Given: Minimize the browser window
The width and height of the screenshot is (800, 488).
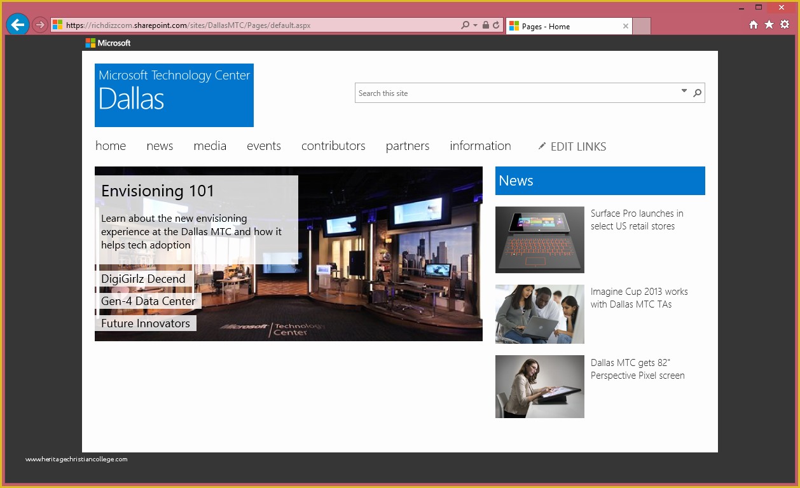Looking at the screenshot, I should click(x=741, y=8).
